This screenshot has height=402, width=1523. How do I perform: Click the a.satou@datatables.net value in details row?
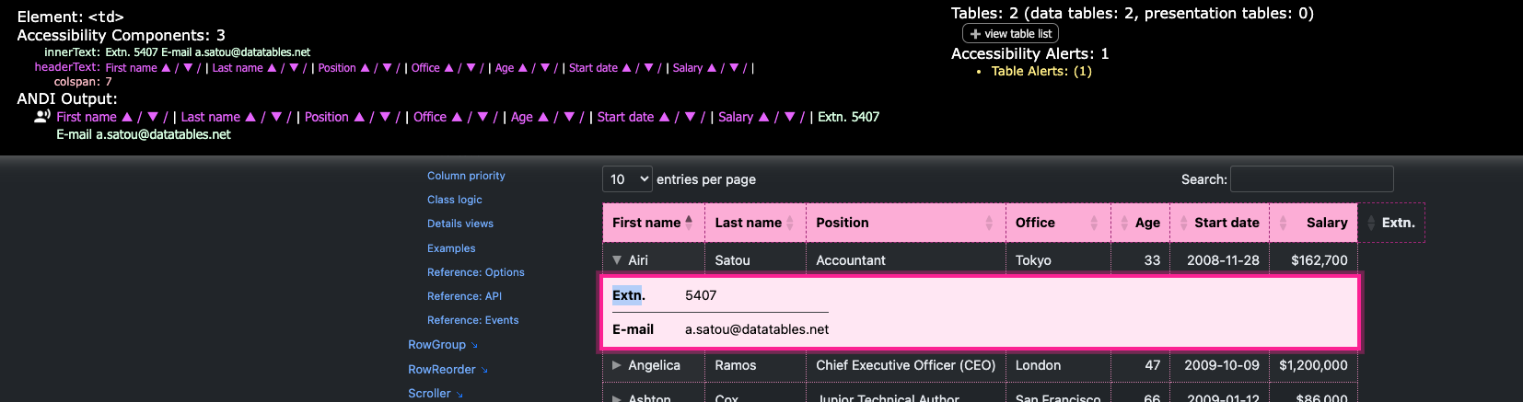point(757,329)
